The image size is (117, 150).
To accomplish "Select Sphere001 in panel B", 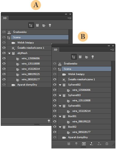I will pos(85,106).
